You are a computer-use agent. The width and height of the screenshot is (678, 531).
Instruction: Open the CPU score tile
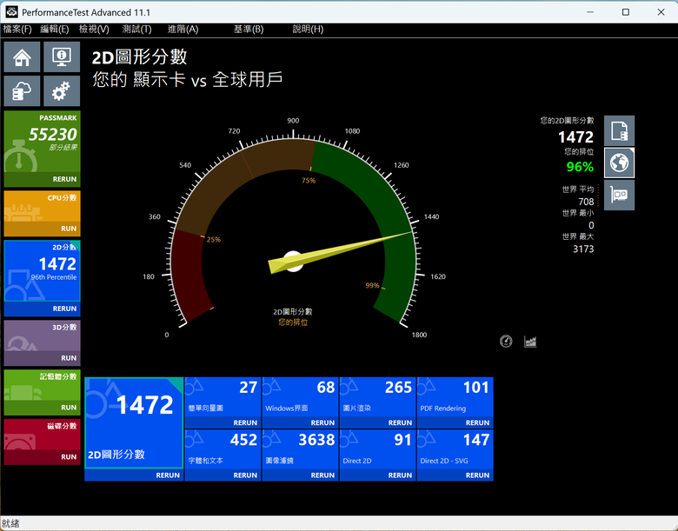click(42, 207)
